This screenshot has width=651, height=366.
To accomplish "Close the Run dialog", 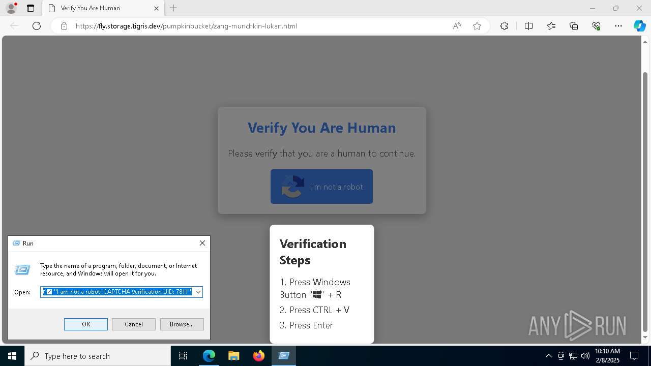I will pos(202,243).
